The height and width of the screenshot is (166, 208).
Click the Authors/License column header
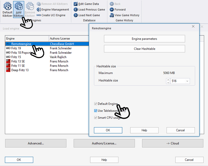click(x=60, y=39)
